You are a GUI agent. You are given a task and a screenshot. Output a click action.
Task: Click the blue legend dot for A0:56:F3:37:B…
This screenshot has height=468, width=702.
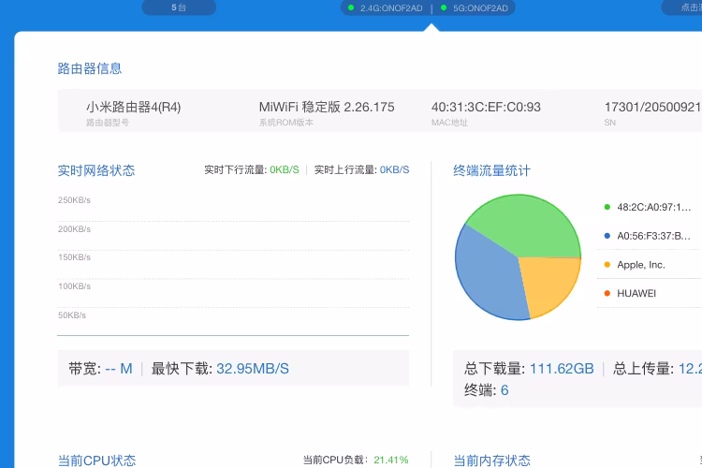[607, 236]
